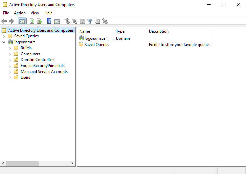Select Saved Queries in the tree
Image resolution: width=246 pixels, height=174 pixels.
(x=27, y=36)
